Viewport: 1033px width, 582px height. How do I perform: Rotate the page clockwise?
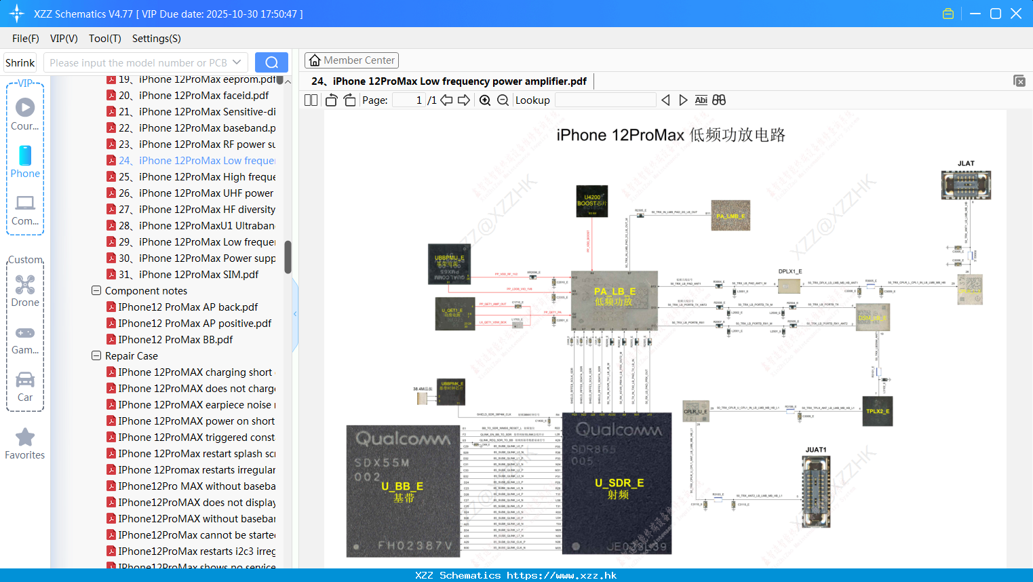coord(350,100)
